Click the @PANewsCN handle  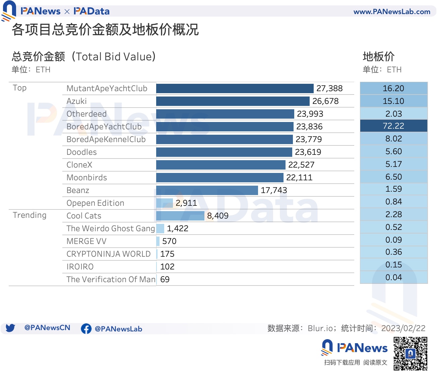tap(47, 328)
